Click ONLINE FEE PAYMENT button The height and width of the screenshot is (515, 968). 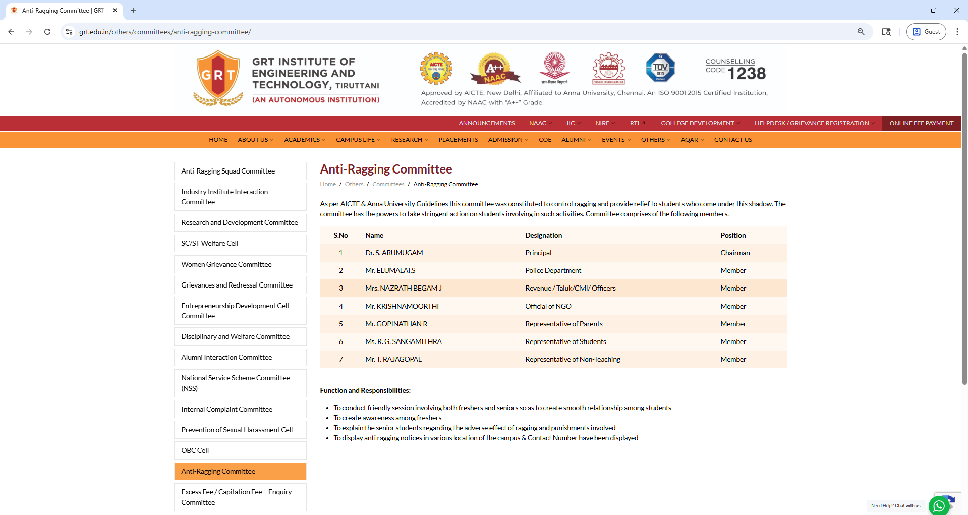click(x=921, y=123)
